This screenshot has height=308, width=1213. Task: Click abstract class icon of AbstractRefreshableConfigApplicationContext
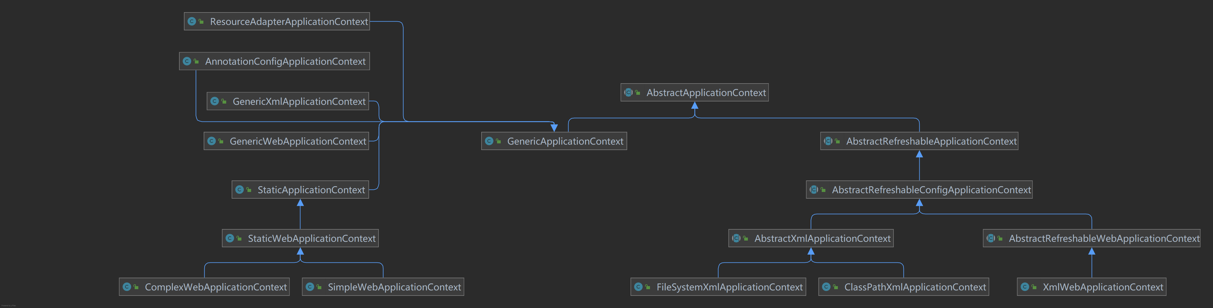point(814,190)
